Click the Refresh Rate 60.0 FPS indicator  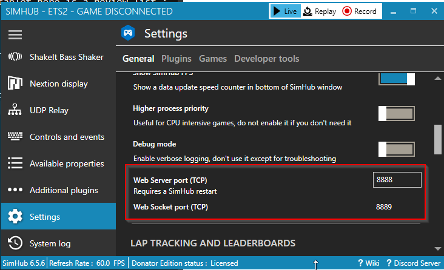point(87,263)
